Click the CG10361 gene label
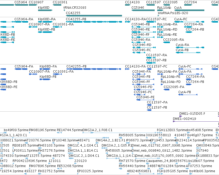219x175 pixels. tap(60, 2)
